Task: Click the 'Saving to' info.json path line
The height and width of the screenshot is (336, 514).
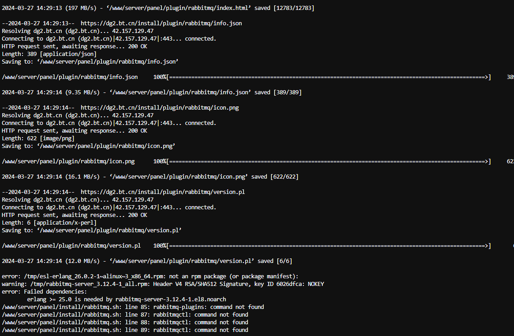Action: coord(90,62)
